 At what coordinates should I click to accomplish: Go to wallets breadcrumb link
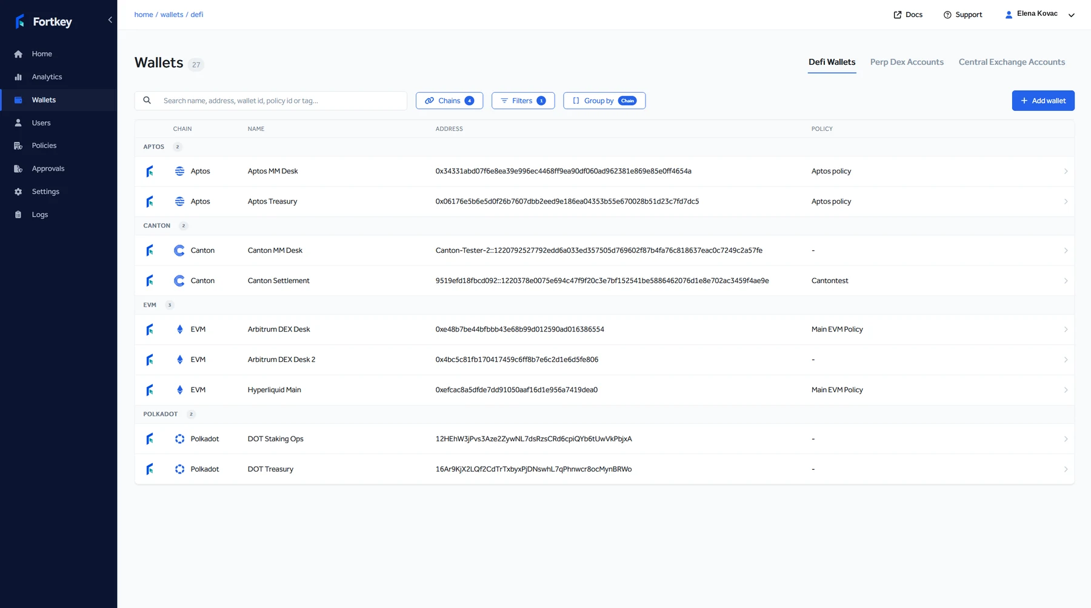click(172, 15)
